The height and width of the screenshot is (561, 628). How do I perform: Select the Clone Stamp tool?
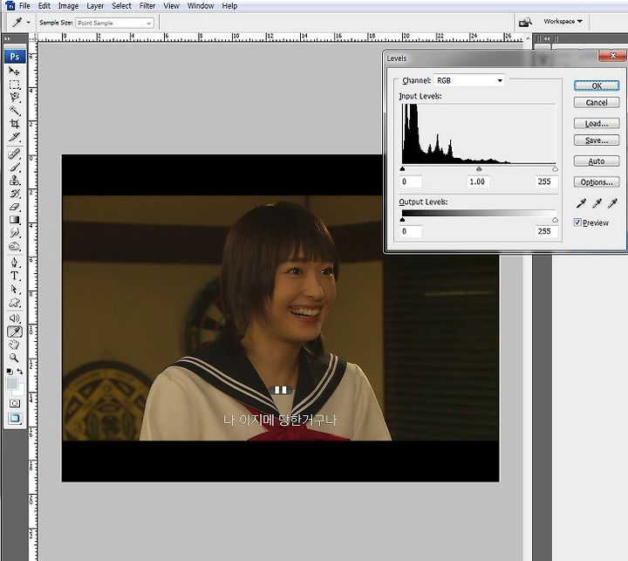14,181
